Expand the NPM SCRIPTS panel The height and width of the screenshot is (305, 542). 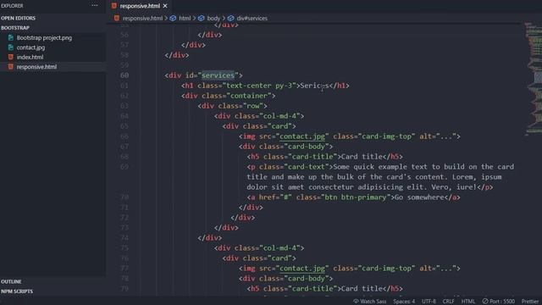17,291
